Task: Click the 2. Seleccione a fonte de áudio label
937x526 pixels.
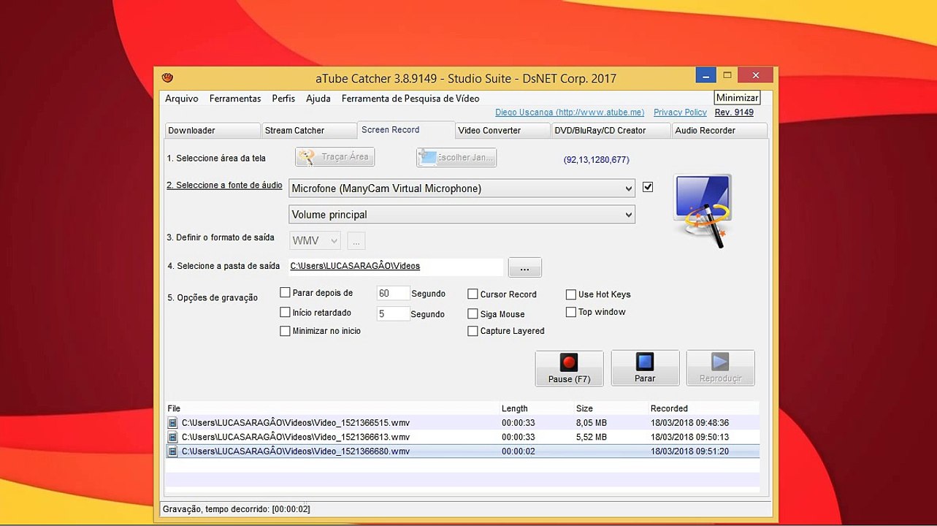Action: [x=224, y=186]
